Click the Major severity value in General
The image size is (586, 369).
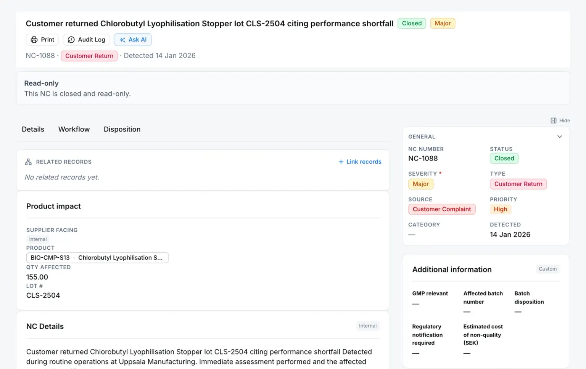420,184
